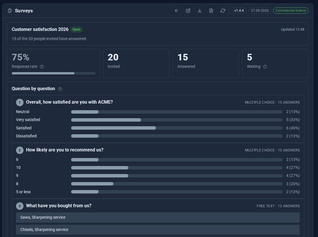Click the Commercial licence badge
Screen dimensions: 318x237
tap(290, 11)
